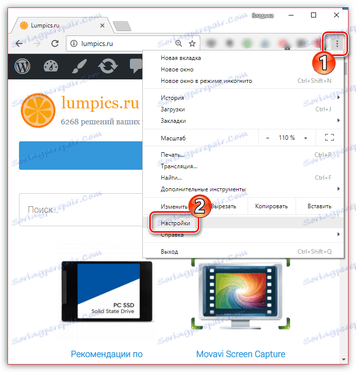Click 'Вставить' in the edit row
This screenshot has width=356, height=372.
click(x=320, y=206)
